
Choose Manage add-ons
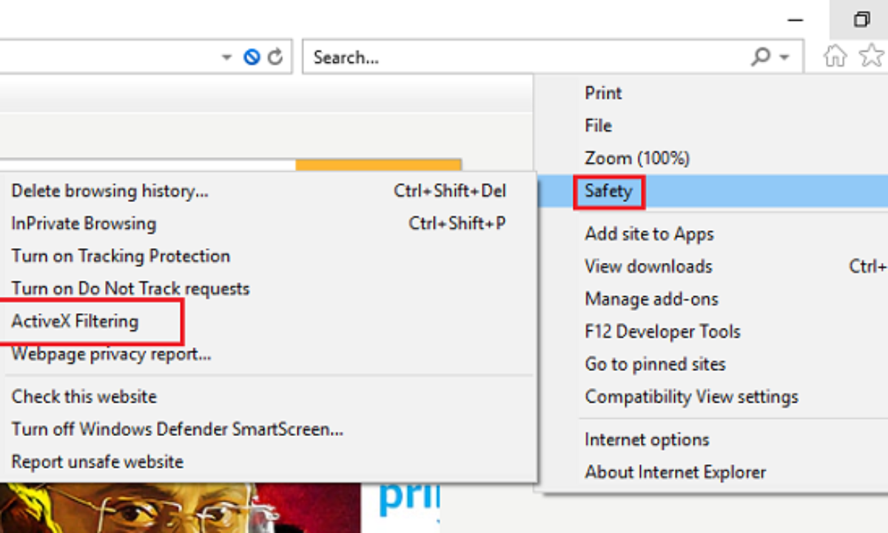pyautogui.click(x=651, y=299)
